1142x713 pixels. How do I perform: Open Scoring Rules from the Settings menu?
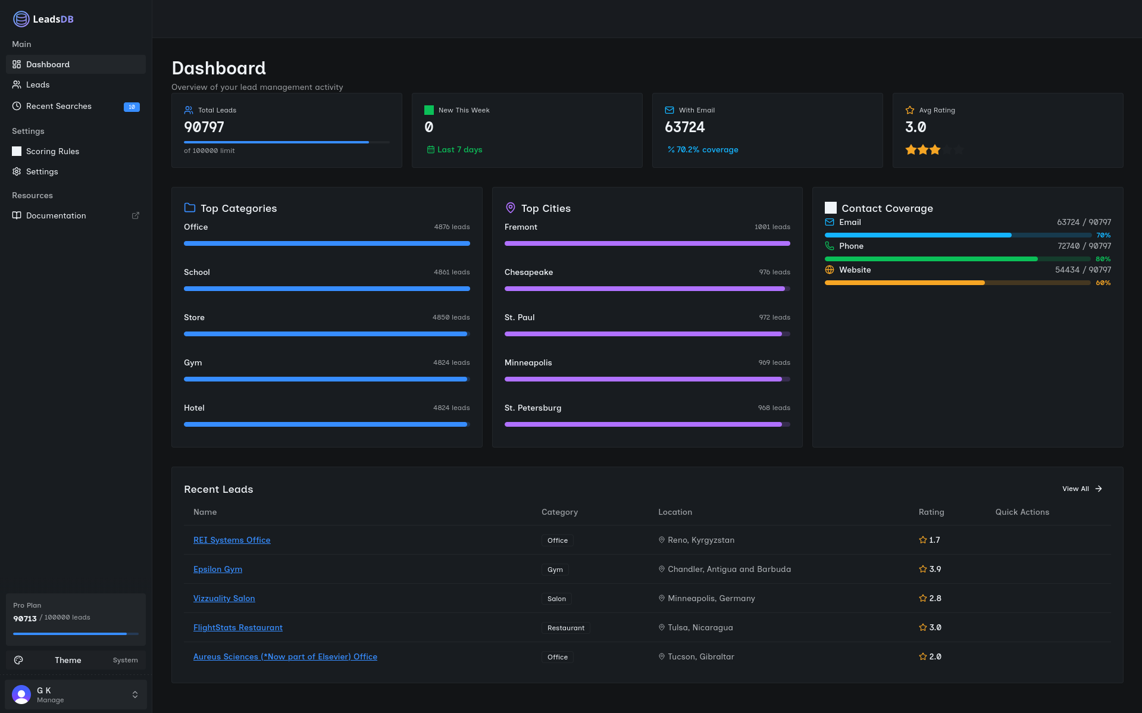[x=52, y=151]
